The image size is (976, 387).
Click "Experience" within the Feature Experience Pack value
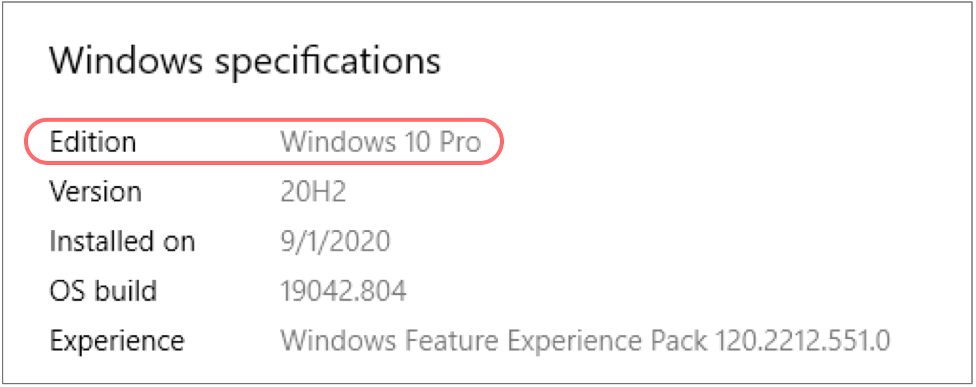pyautogui.click(x=574, y=340)
